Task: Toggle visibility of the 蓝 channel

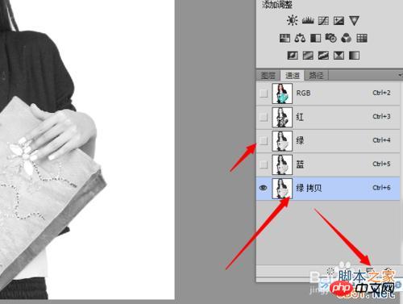Action: coord(264,164)
